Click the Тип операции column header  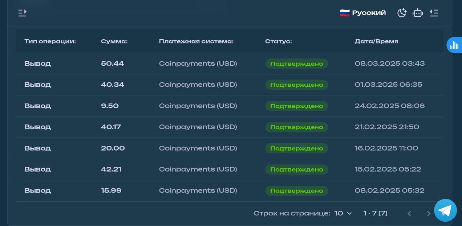[50, 41]
